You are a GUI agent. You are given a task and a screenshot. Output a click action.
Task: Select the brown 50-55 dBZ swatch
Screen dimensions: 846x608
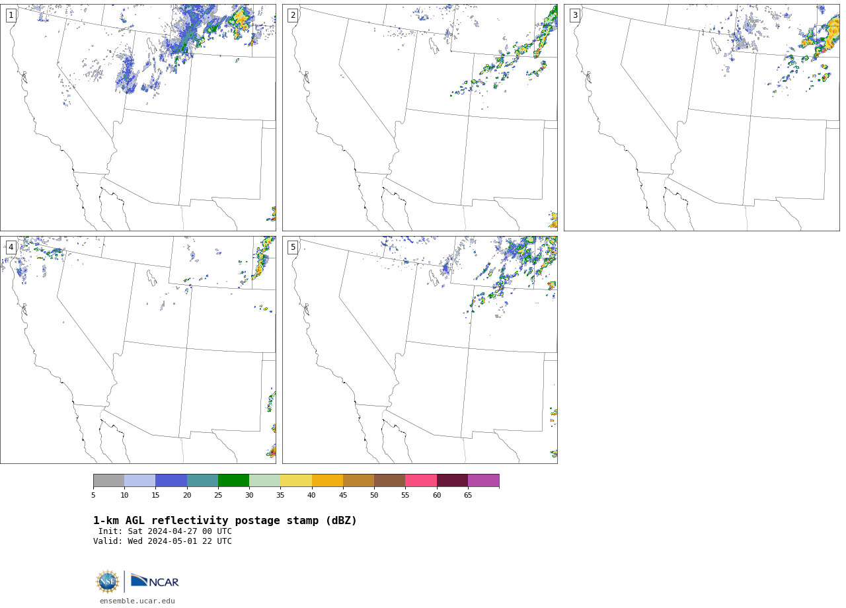[x=389, y=480]
